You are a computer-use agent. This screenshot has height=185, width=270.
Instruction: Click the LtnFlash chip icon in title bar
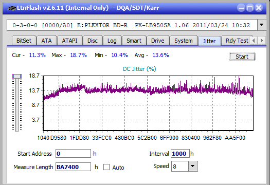[x=11, y=8]
